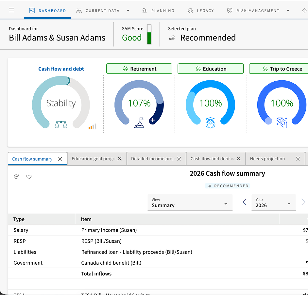308x295 pixels.
Task: Click the mountain flag Retirement icon
Action: [139, 123]
